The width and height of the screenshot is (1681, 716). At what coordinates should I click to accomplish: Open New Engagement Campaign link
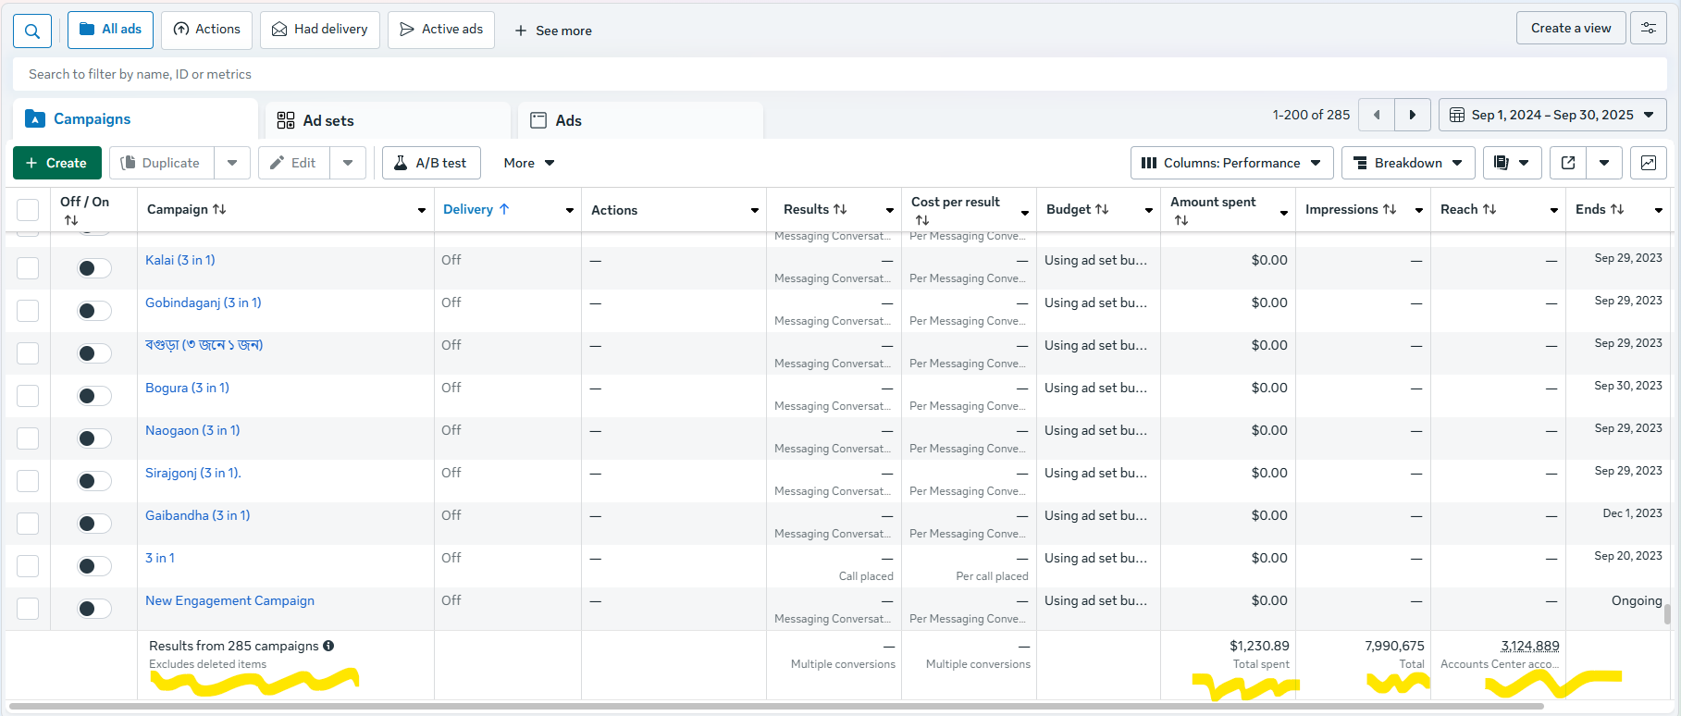point(229,600)
